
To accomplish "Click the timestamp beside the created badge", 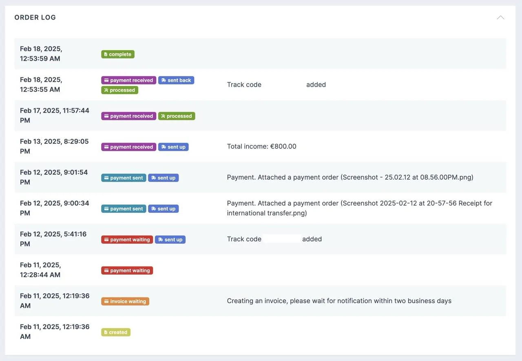I will tap(55, 332).
